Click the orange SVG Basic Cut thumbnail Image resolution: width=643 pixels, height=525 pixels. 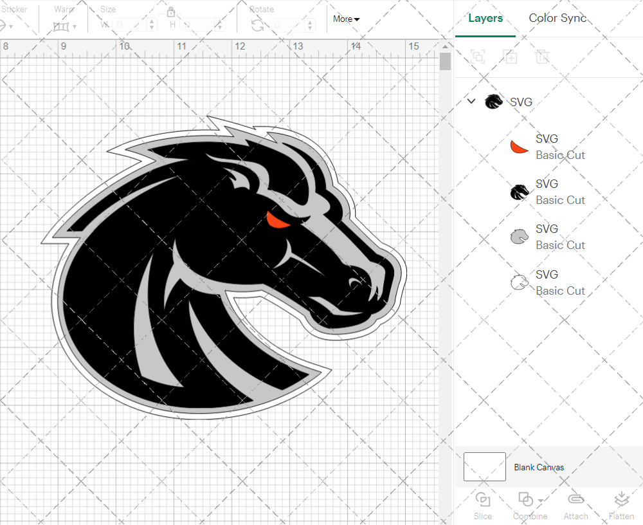tap(518, 147)
